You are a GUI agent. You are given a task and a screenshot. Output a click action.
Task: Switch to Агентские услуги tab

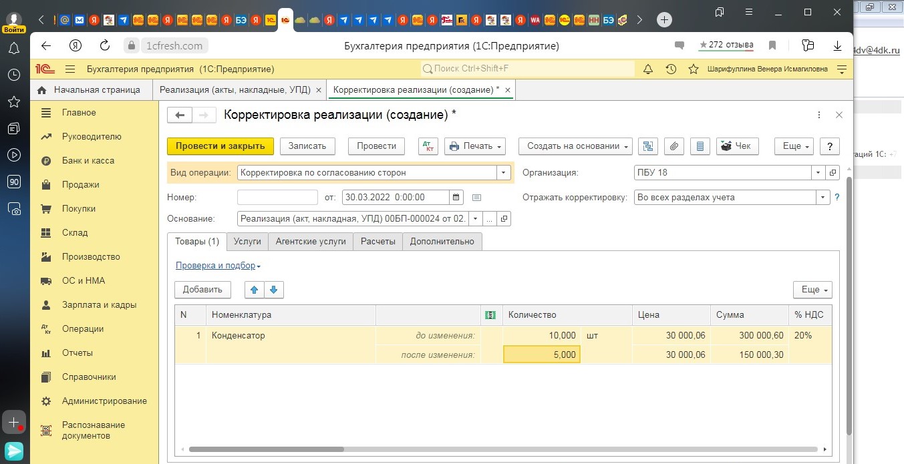[x=311, y=242]
